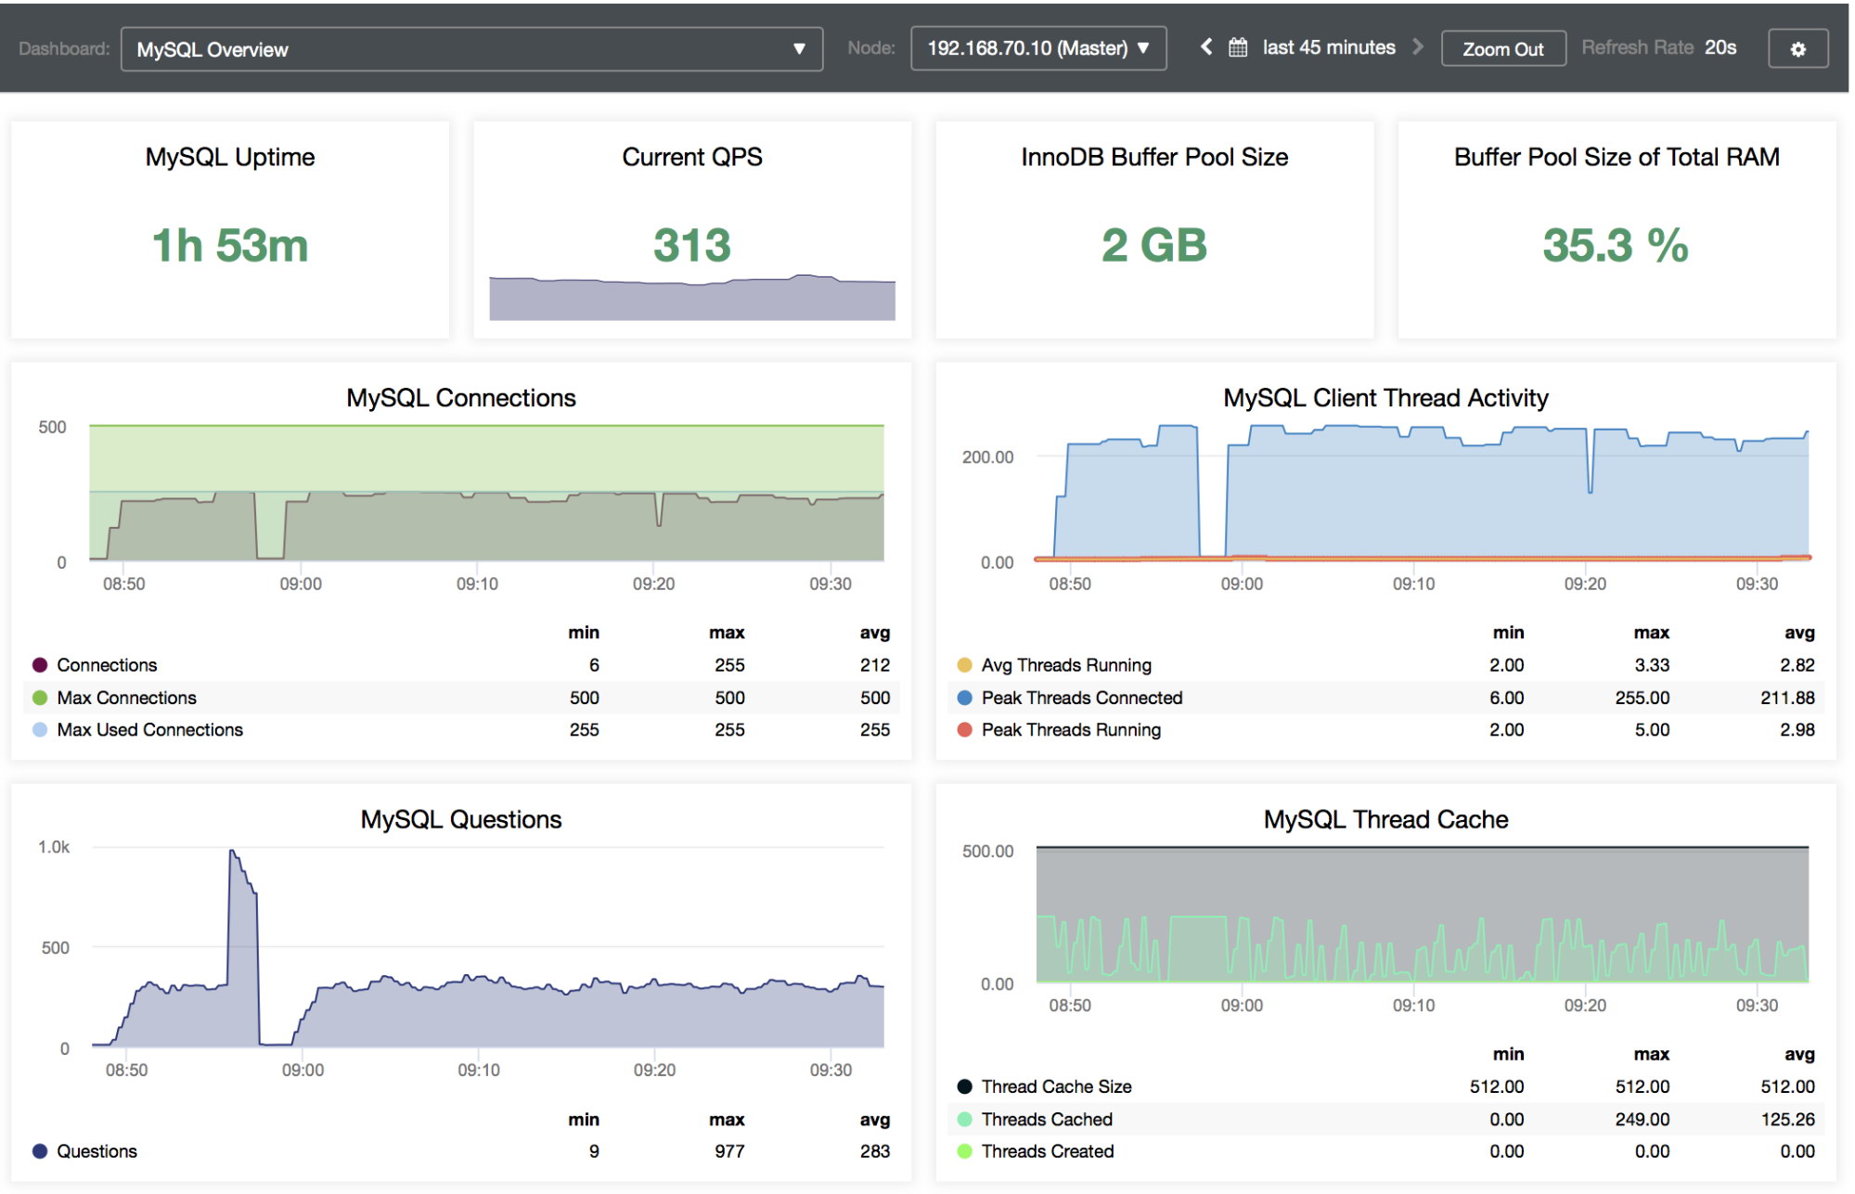Click the MySQL Client Thread Activity title

(x=1385, y=398)
